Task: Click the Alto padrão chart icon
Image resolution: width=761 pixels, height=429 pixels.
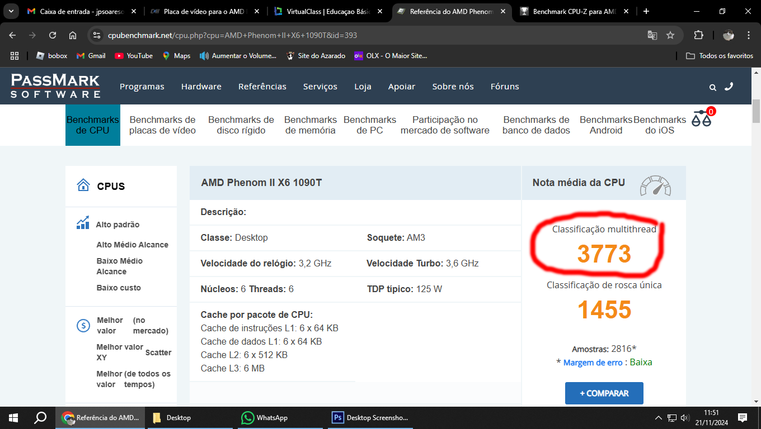Action: point(83,223)
